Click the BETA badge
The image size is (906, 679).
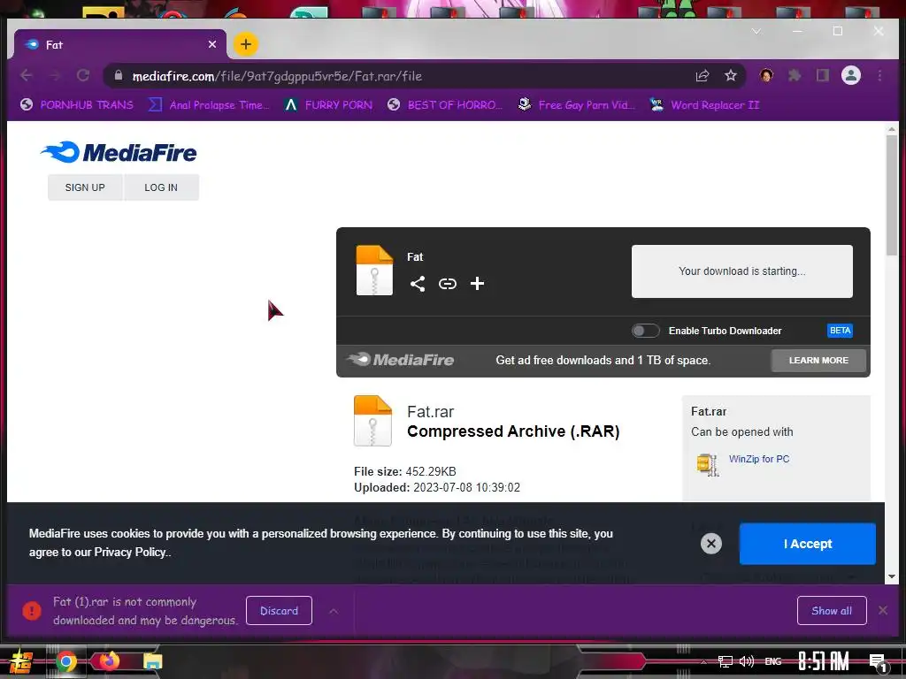point(840,331)
